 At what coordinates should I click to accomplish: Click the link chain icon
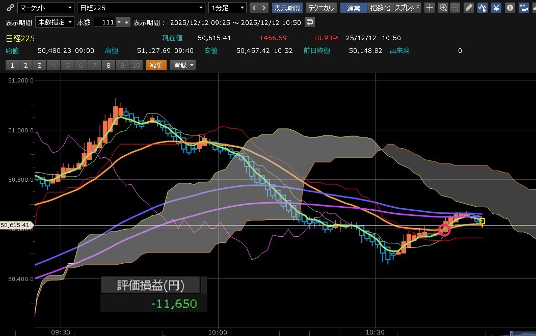10,8
